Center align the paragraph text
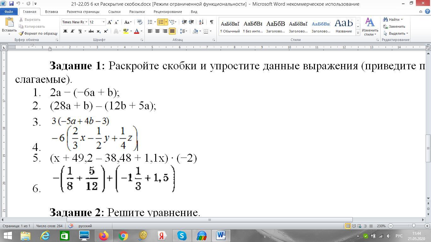This screenshot has width=431, height=242. (x=157, y=31)
